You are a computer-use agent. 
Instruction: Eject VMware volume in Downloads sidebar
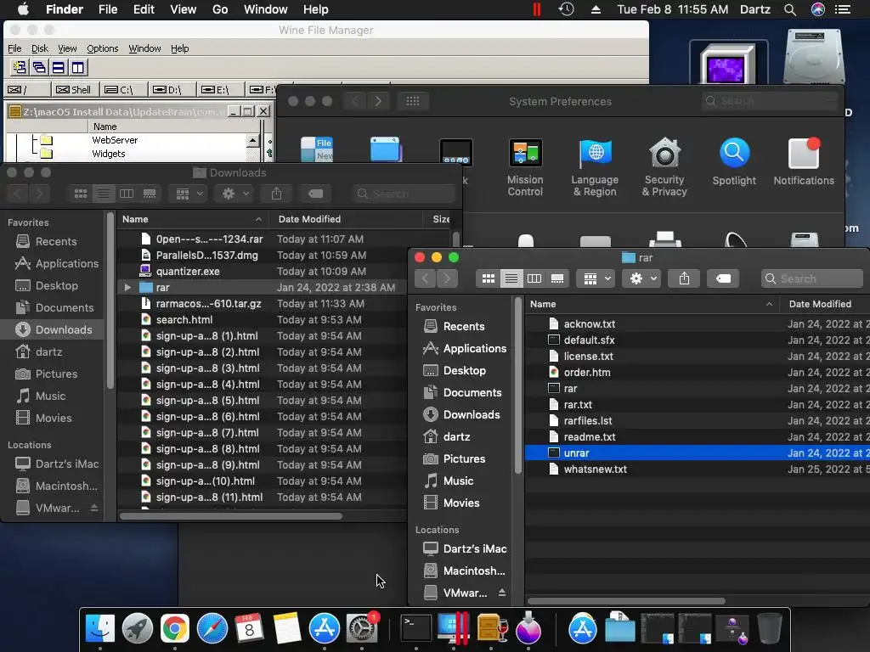coord(94,508)
